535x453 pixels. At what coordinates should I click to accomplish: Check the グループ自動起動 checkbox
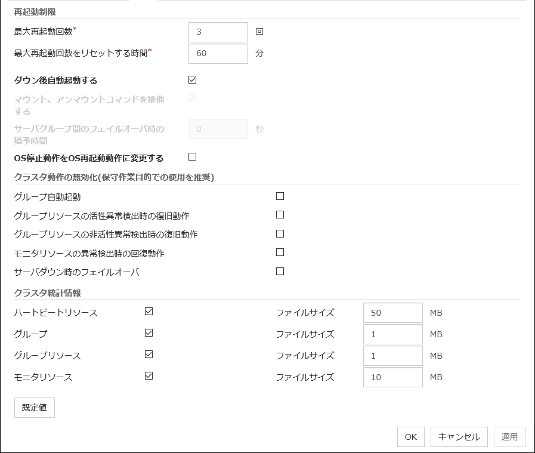point(280,196)
